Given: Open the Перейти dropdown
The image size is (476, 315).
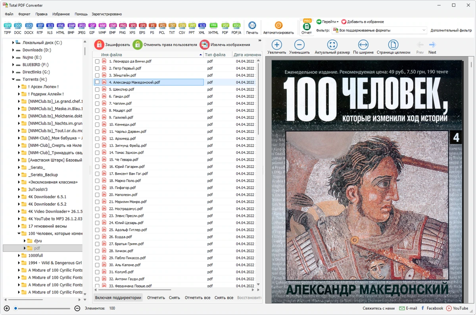Looking at the screenshot, I should pos(327,22).
